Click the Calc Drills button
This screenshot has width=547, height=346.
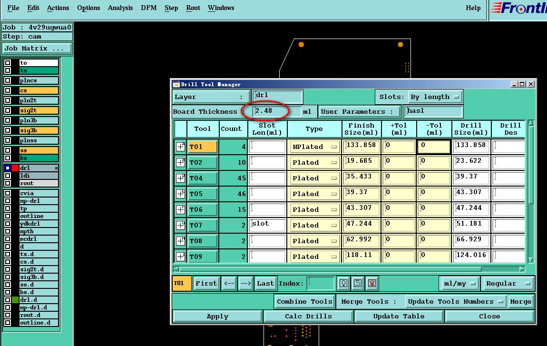click(308, 316)
